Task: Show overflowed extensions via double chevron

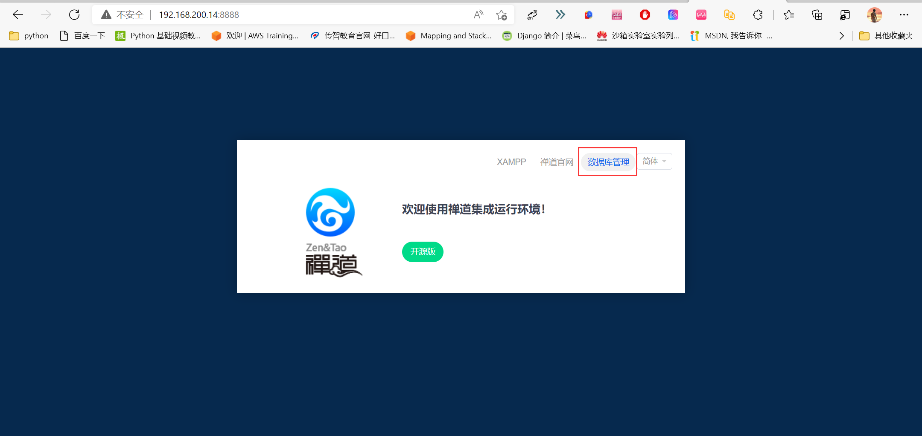Action: 560,14
